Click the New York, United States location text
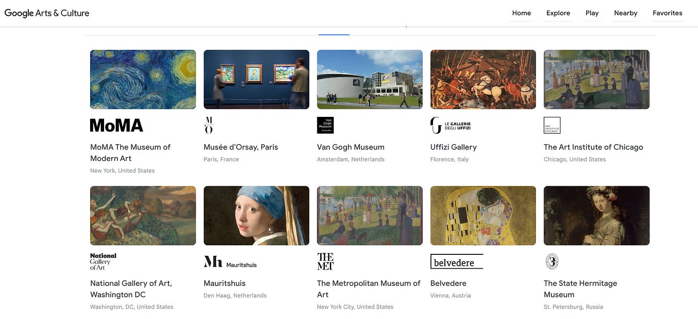Viewport: 698px width, 319px height. [122, 171]
